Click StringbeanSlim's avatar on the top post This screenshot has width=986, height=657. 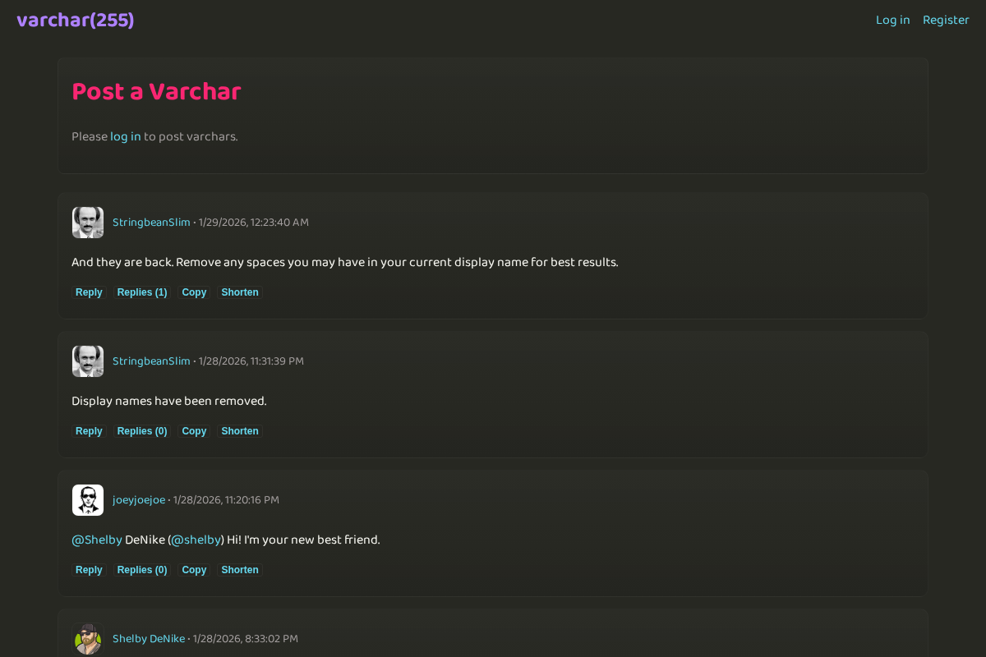click(x=88, y=223)
